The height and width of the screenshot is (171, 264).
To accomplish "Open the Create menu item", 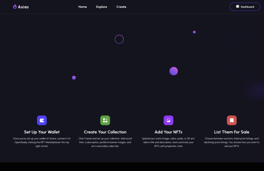I will [121, 7].
